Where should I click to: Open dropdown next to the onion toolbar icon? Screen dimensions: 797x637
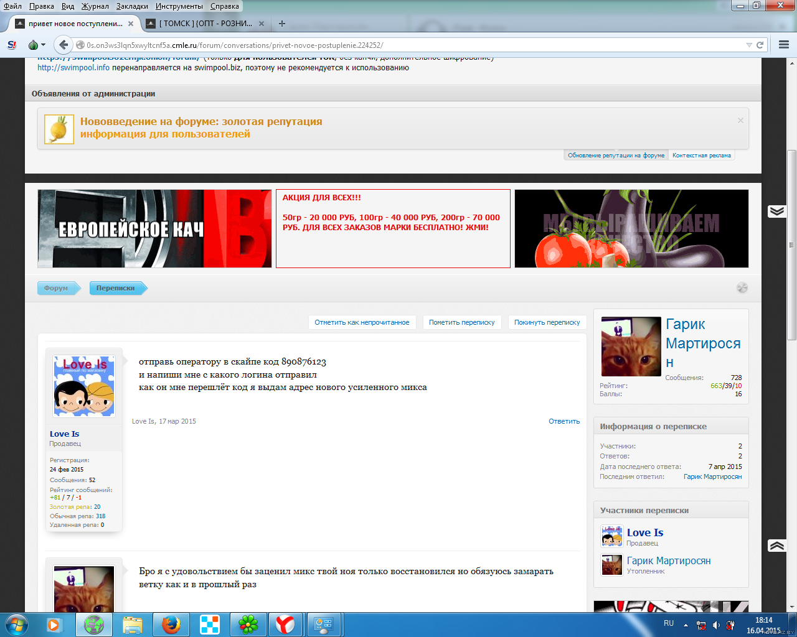[x=43, y=45]
